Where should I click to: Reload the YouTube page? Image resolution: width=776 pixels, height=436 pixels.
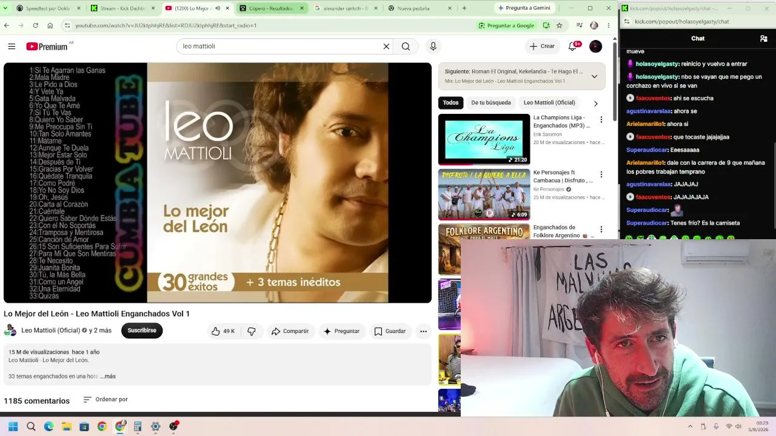click(x=36, y=25)
